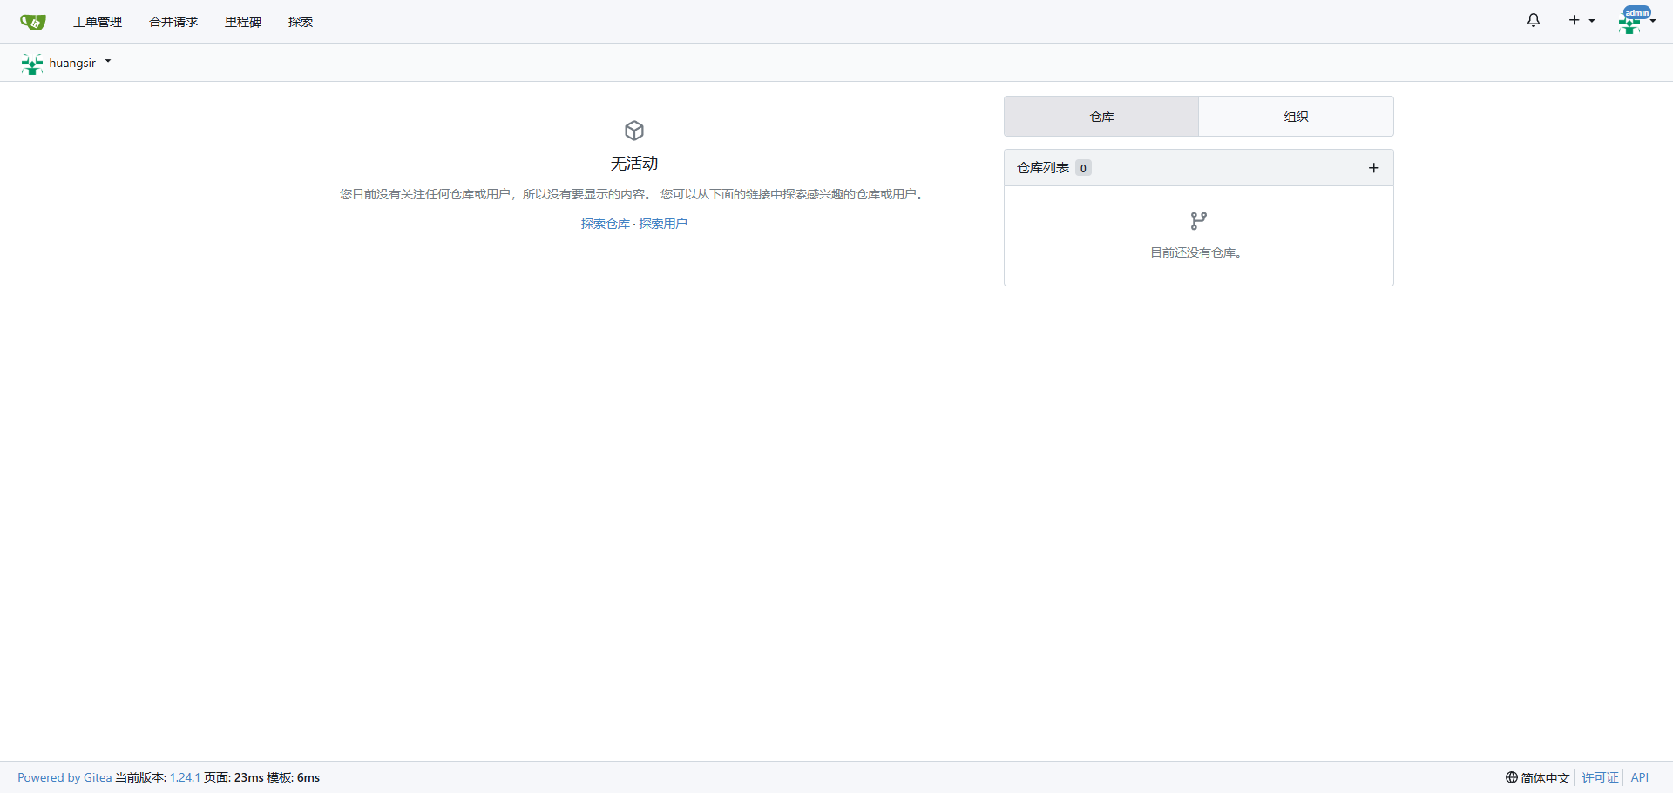The width and height of the screenshot is (1673, 793).
Task: Click the repository count badge 0
Action: click(1083, 168)
